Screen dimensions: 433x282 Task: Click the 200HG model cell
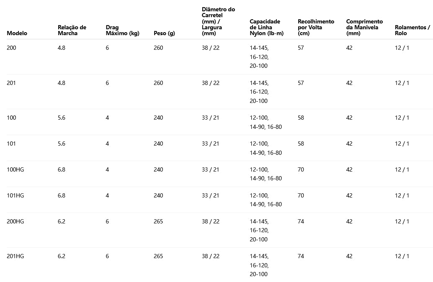[15, 221]
